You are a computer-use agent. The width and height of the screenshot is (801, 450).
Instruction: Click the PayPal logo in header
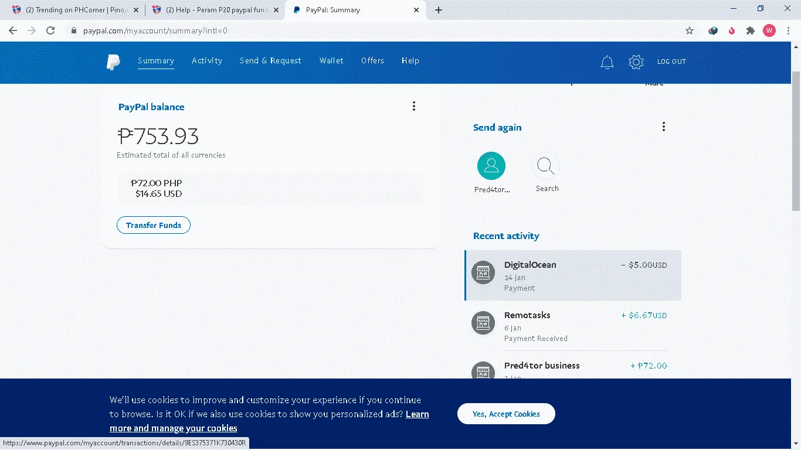[x=113, y=62]
